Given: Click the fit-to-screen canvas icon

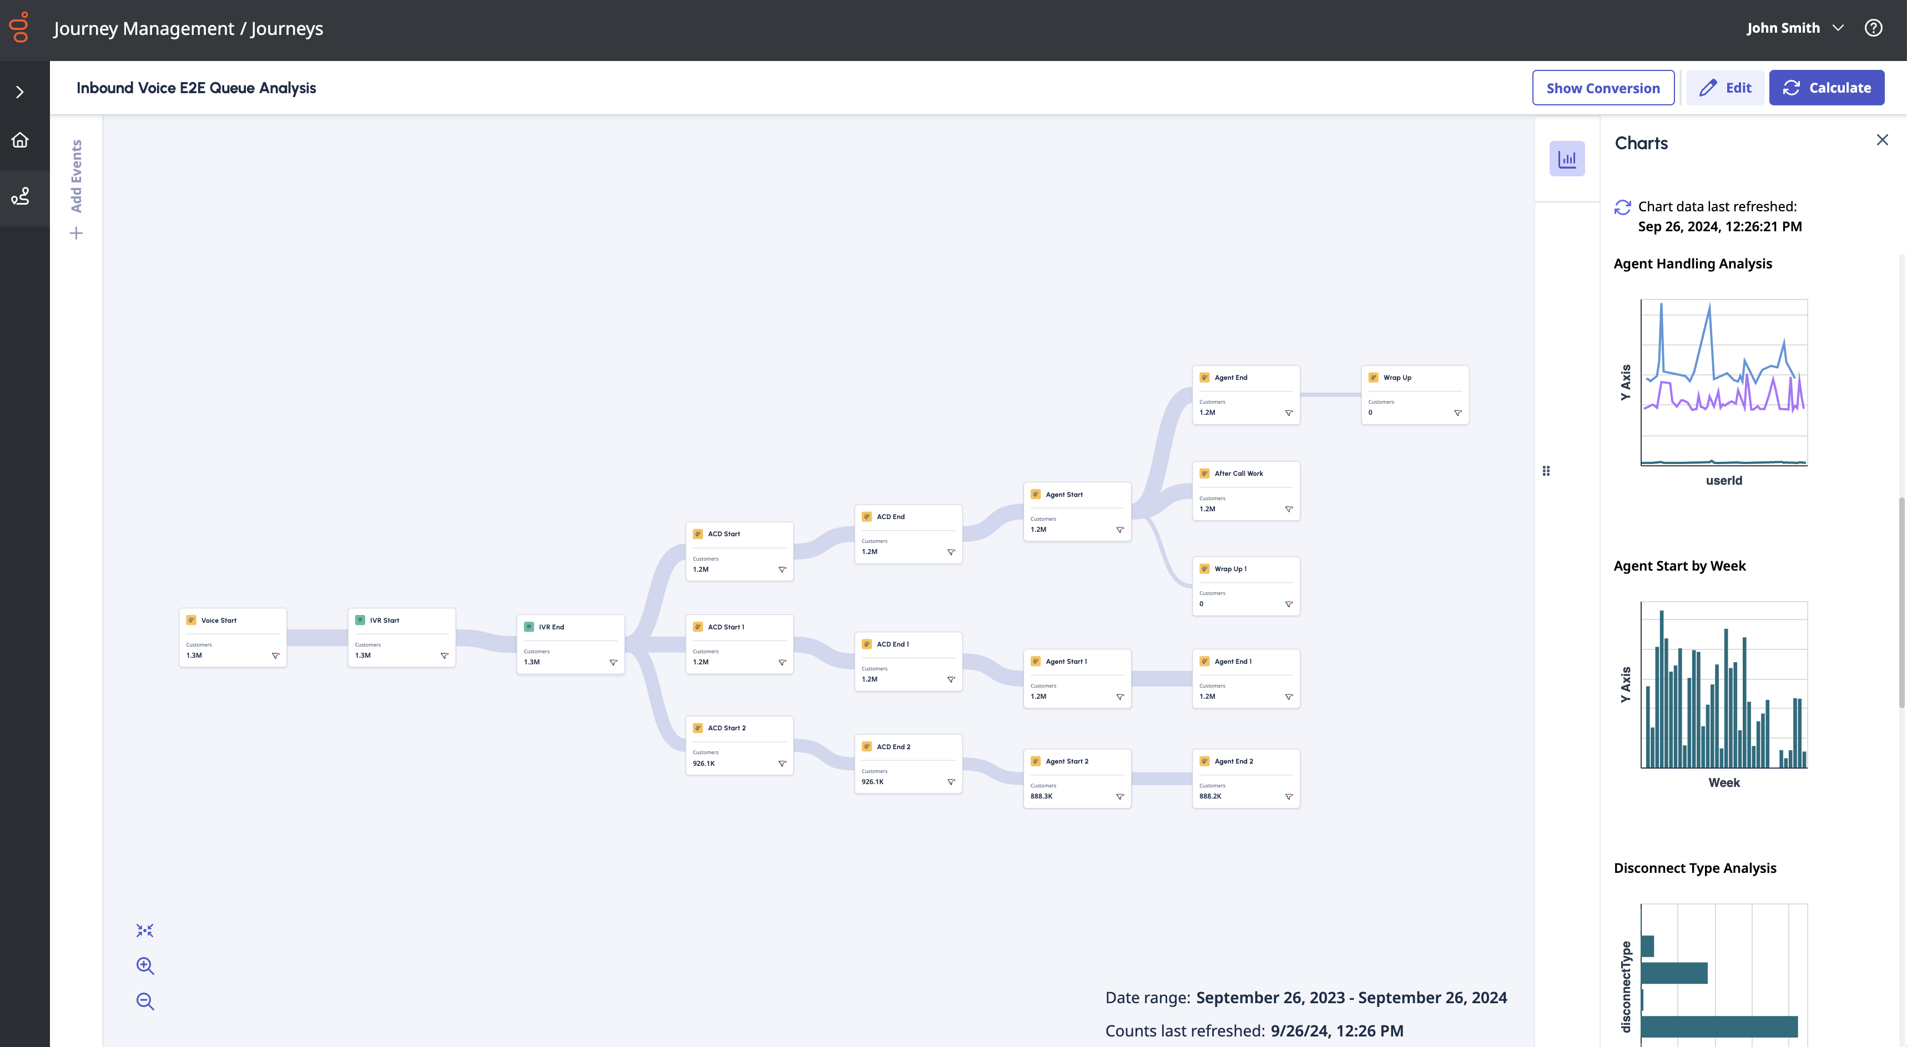Looking at the screenshot, I should [145, 930].
